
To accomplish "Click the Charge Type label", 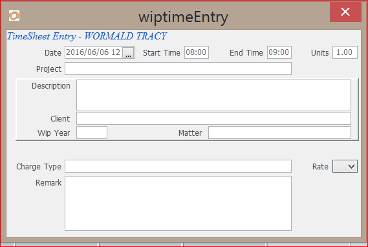I will (x=39, y=167).
